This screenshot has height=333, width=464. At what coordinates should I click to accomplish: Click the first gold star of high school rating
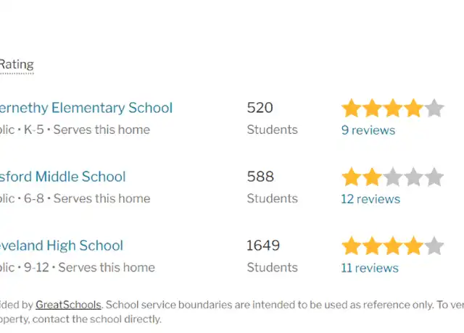351,246
